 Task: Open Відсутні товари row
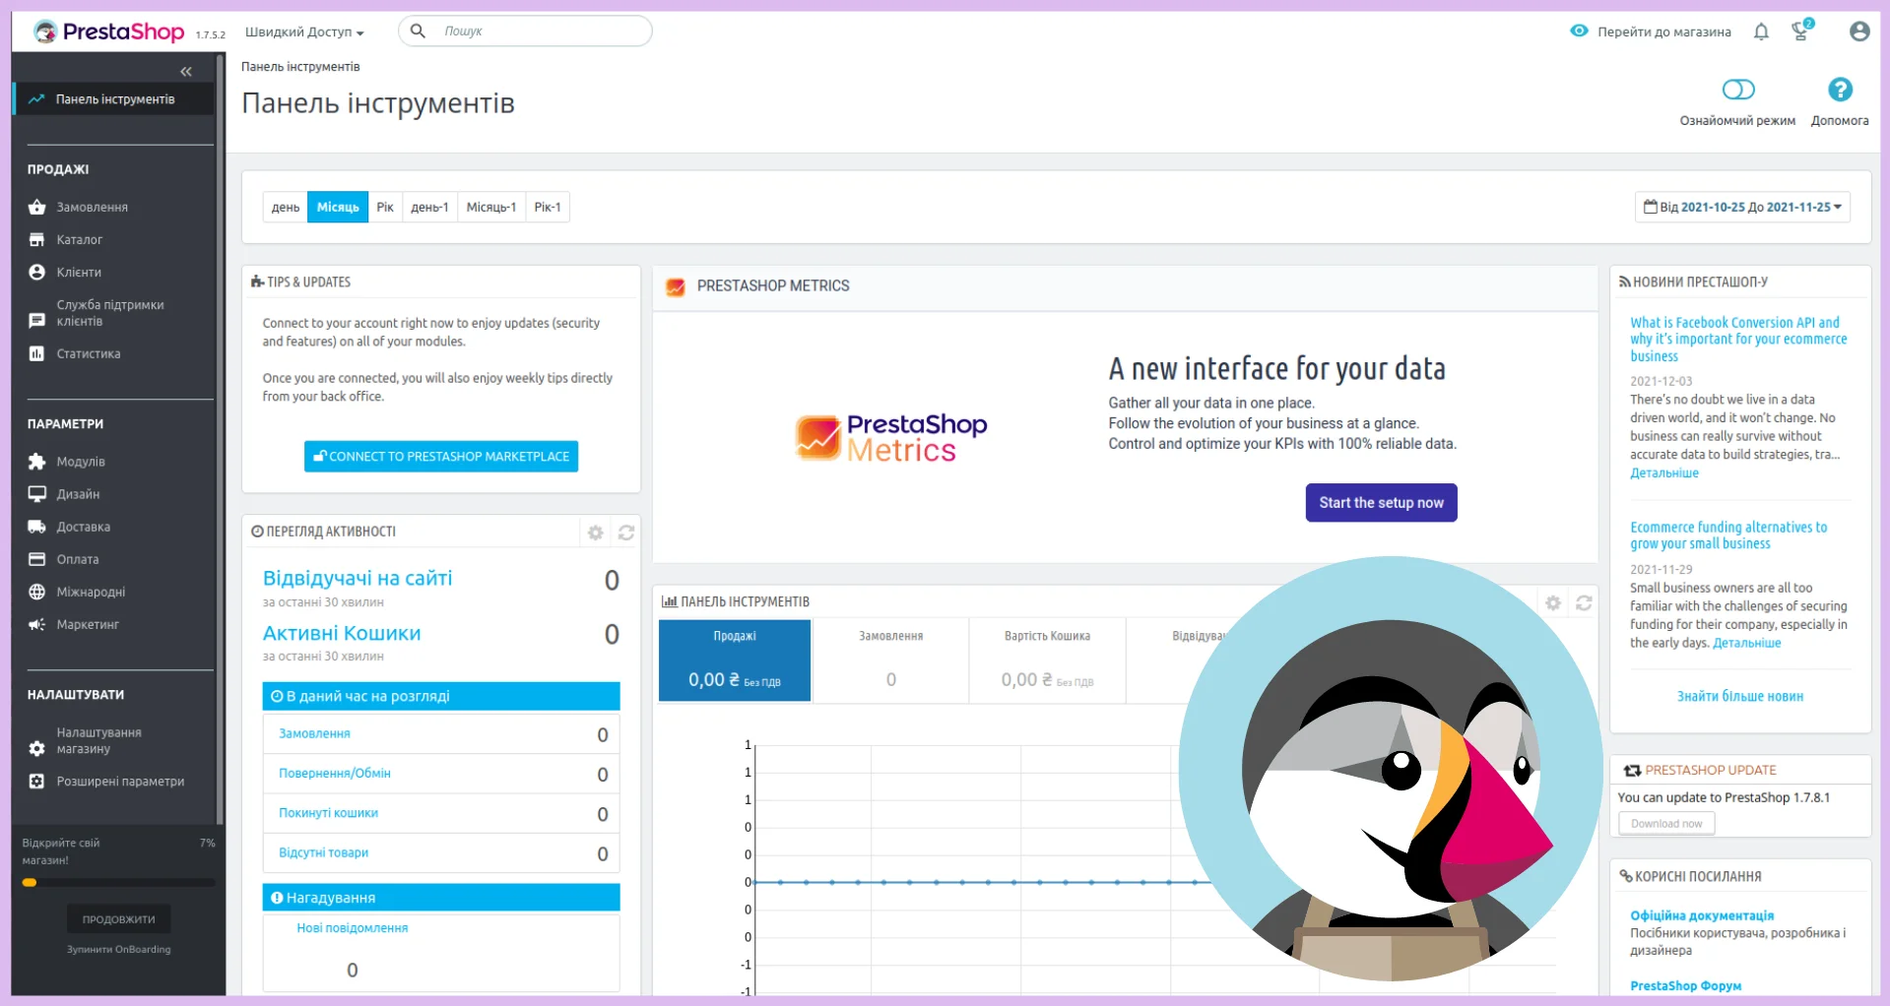click(x=441, y=852)
